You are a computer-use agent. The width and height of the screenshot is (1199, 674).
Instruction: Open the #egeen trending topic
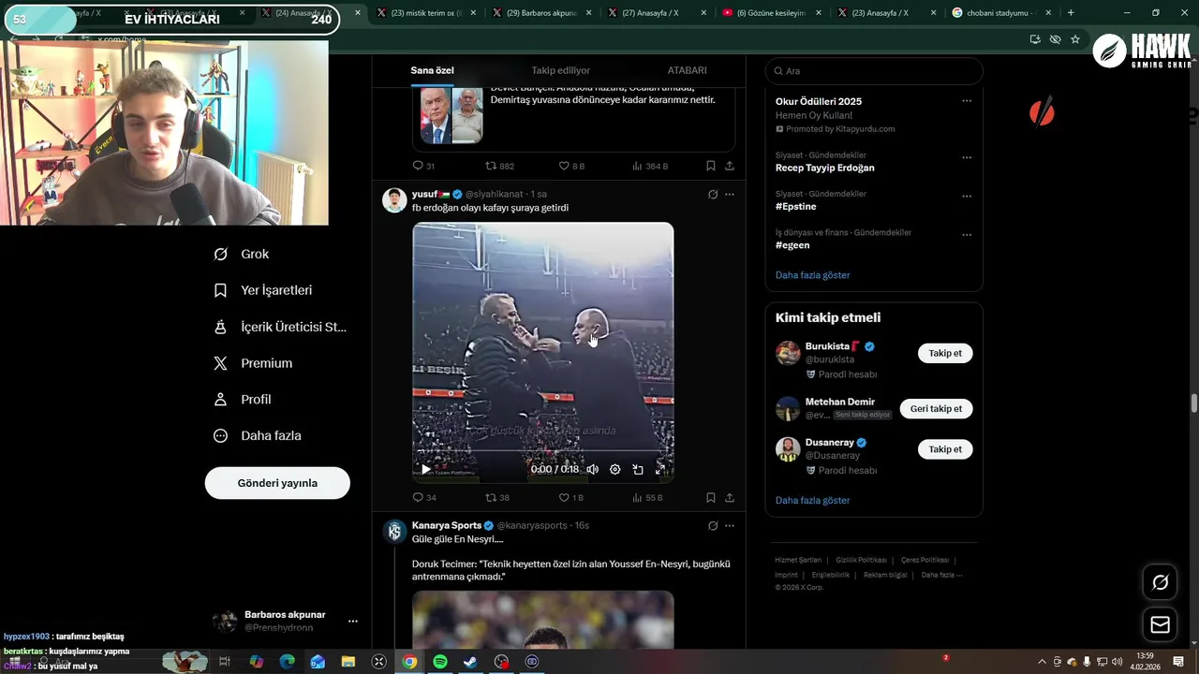coord(792,245)
